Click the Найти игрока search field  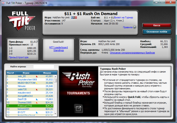pos(44,67)
